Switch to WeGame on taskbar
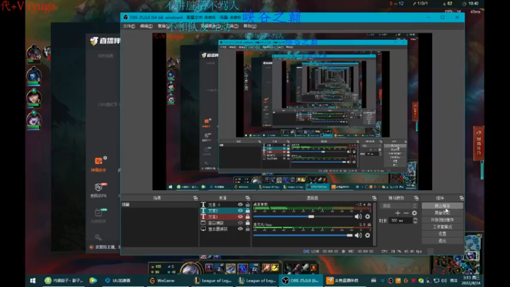 pos(163,281)
